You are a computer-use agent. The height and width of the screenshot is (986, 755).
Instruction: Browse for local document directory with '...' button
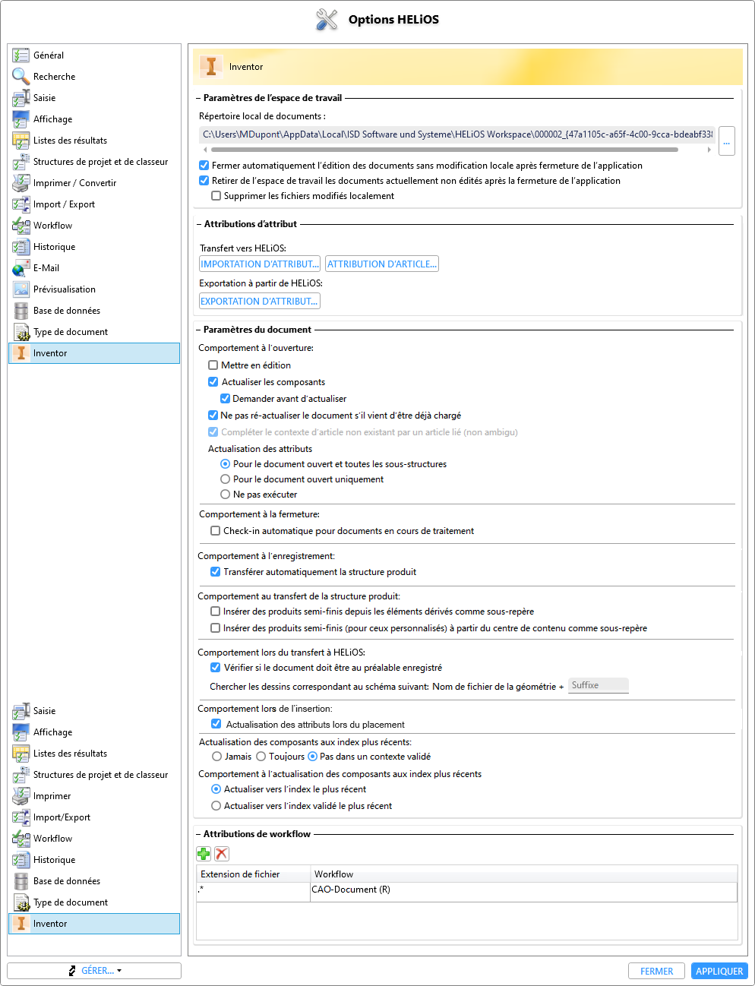(727, 141)
